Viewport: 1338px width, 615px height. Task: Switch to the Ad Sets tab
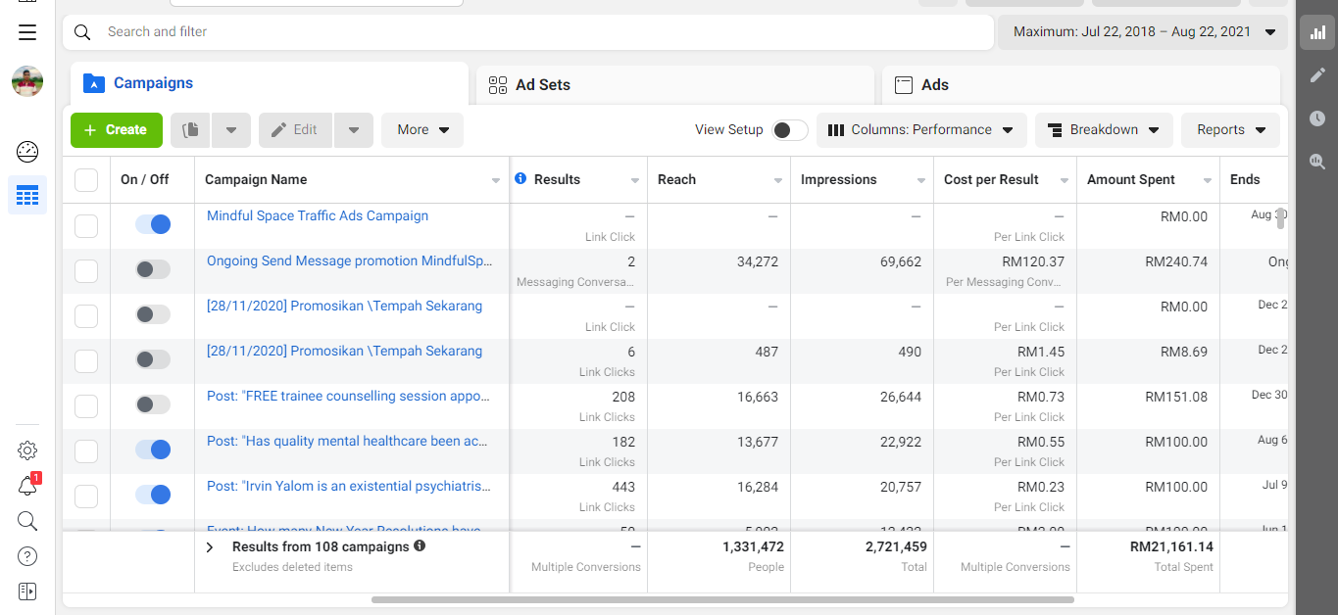coord(542,85)
